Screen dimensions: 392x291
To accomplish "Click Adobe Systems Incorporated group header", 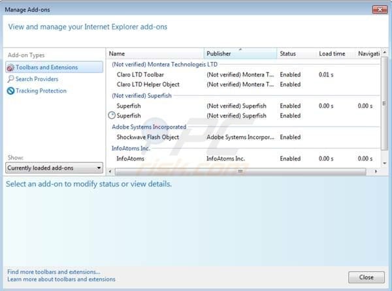I will coord(149,127).
